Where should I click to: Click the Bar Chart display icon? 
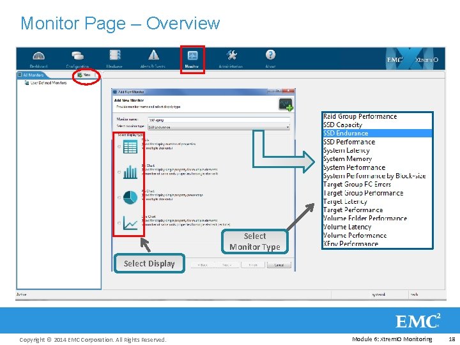click(x=130, y=172)
